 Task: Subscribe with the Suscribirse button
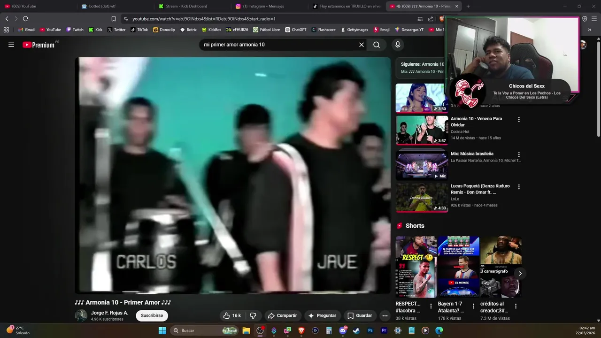click(152, 315)
